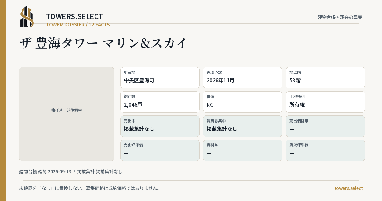Viewport: 382px width, 201px height.
Task: Select the 土地権利 所有権 card
Action: click(325, 102)
